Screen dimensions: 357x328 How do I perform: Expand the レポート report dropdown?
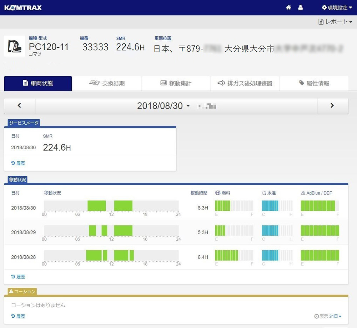[335, 22]
